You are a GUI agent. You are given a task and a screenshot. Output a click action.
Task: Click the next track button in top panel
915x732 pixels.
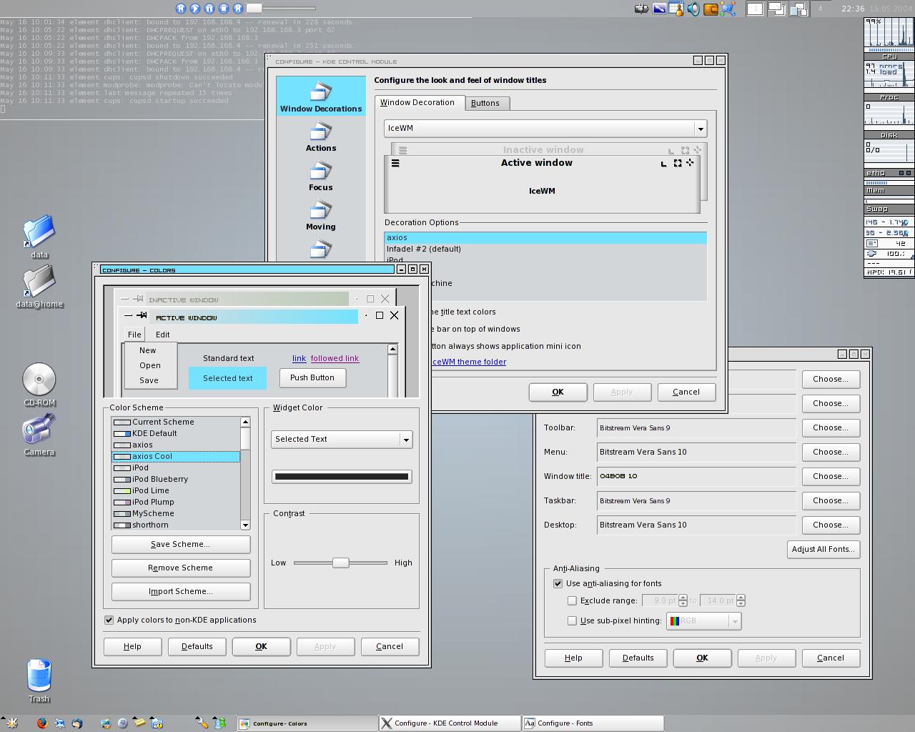[238, 9]
